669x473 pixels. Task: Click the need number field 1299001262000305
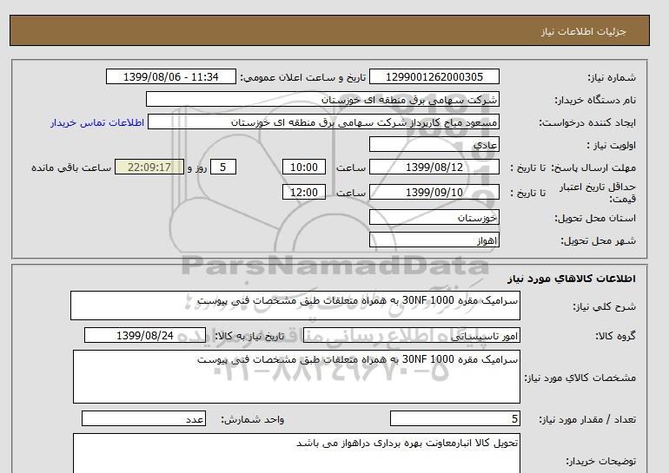434,77
